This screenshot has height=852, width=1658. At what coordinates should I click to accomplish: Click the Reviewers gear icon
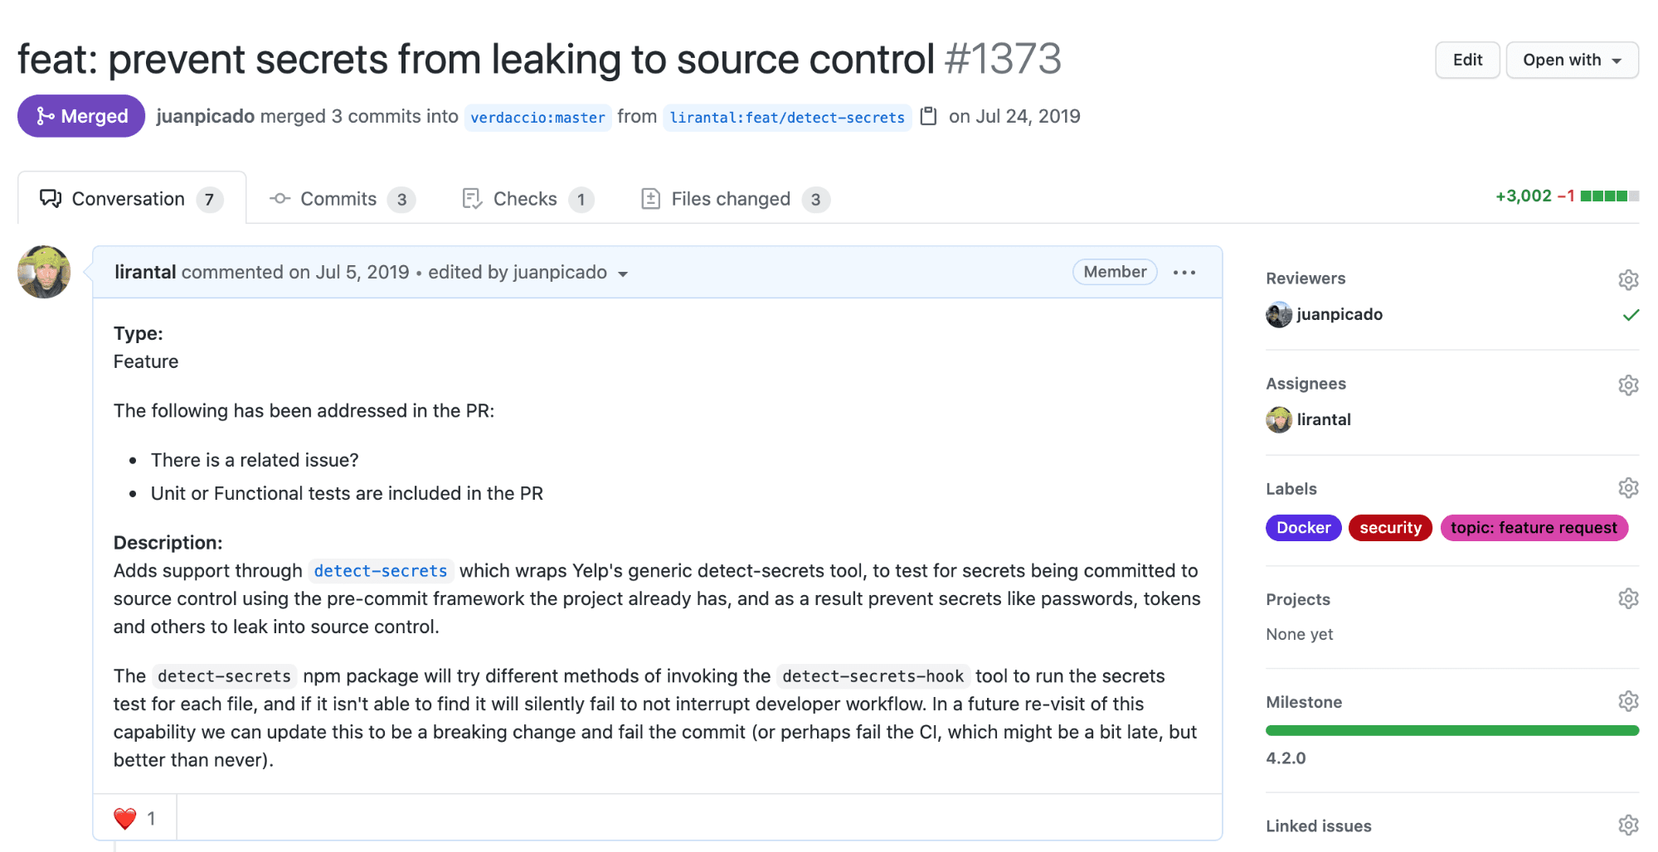(1627, 279)
